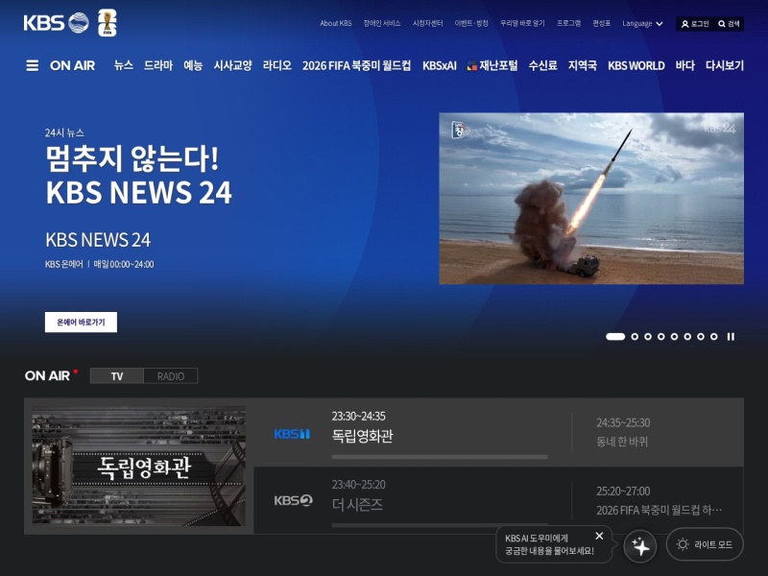Click the 온에어 바로가기 button
This screenshot has width=768, height=576.
point(81,323)
